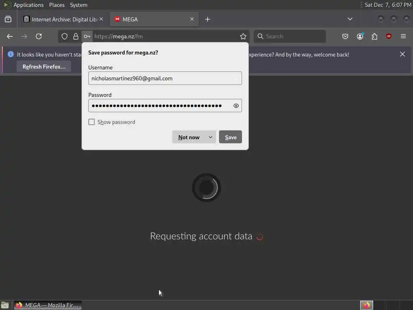Click the desktop menu logo icon in the top panel

7,5
